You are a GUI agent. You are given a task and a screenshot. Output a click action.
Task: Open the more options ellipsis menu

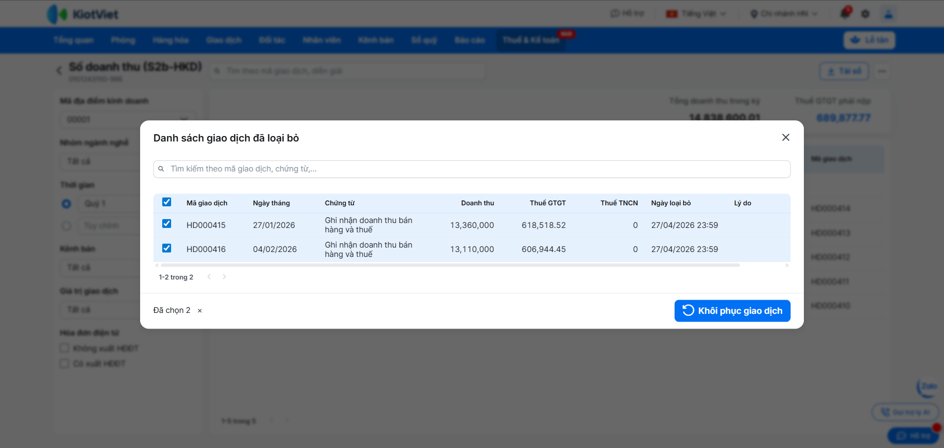pyautogui.click(x=882, y=71)
